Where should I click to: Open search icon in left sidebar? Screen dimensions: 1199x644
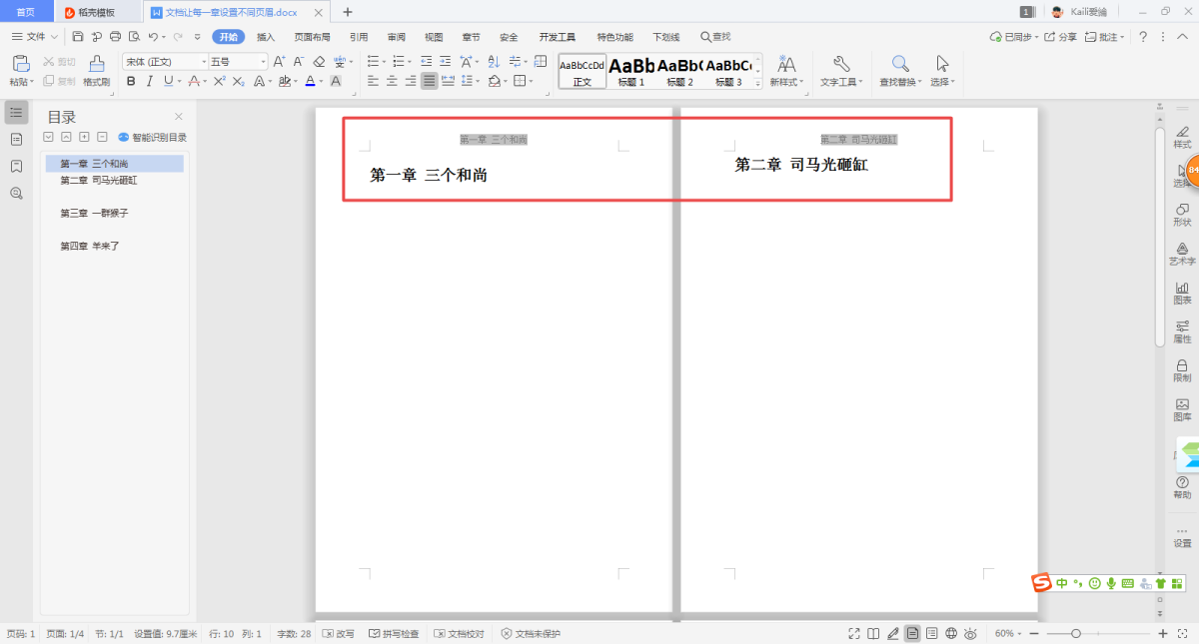pyautogui.click(x=16, y=193)
